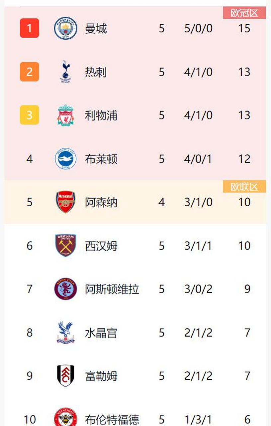Image resolution: width=271 pixels, height=426 pixels.
Task: Select team name 布伦特福德
Action: [x=112, y=419]
